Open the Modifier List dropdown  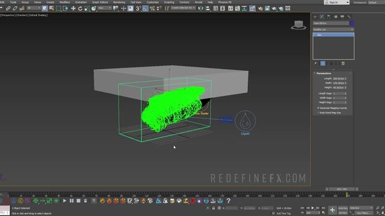tap(333, 29)
